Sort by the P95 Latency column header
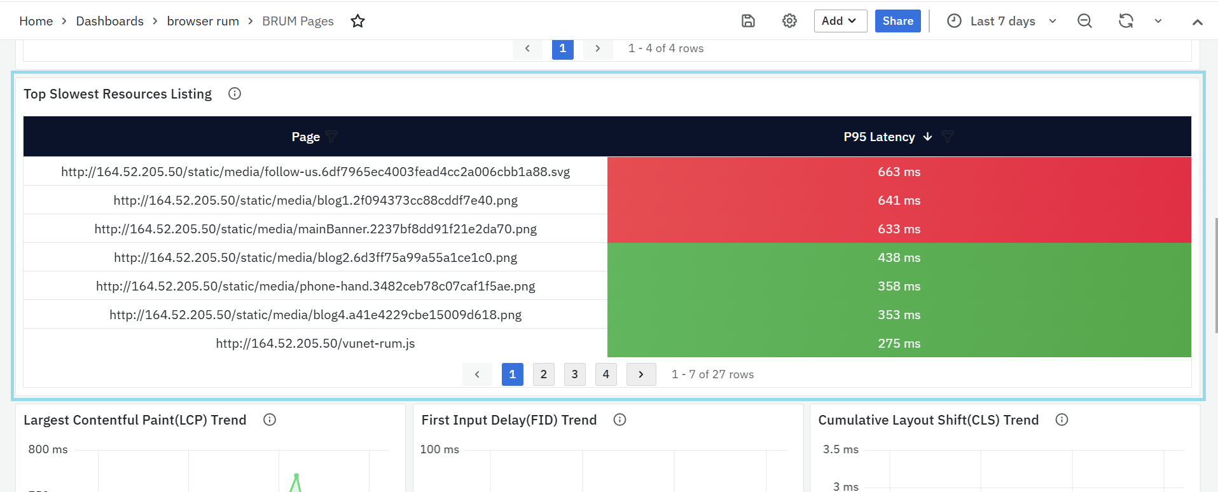Screen dimensions: 1218x492 point(879,137)
